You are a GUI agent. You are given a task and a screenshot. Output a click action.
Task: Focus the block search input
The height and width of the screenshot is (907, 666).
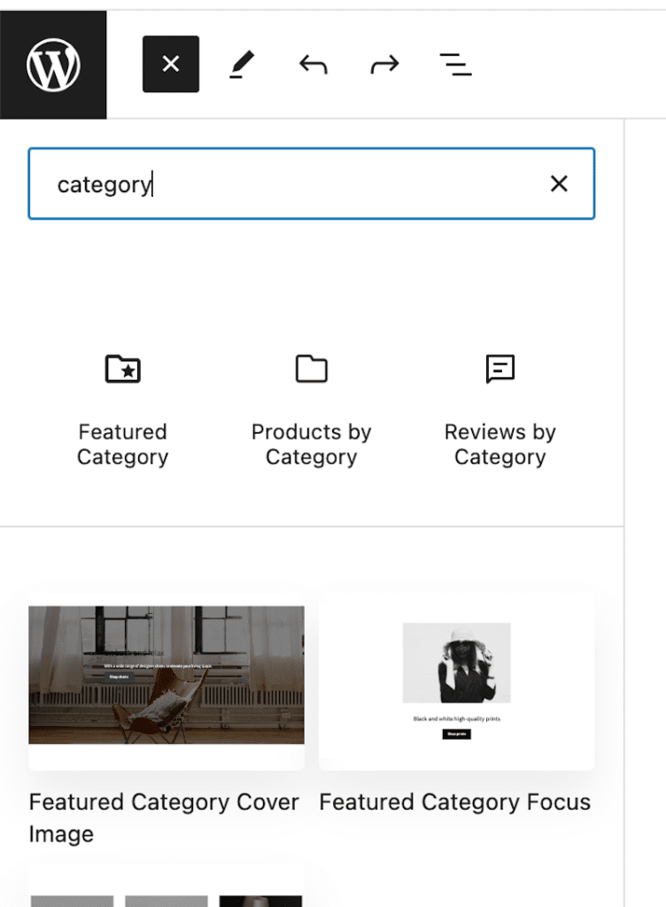coord(312,184)
